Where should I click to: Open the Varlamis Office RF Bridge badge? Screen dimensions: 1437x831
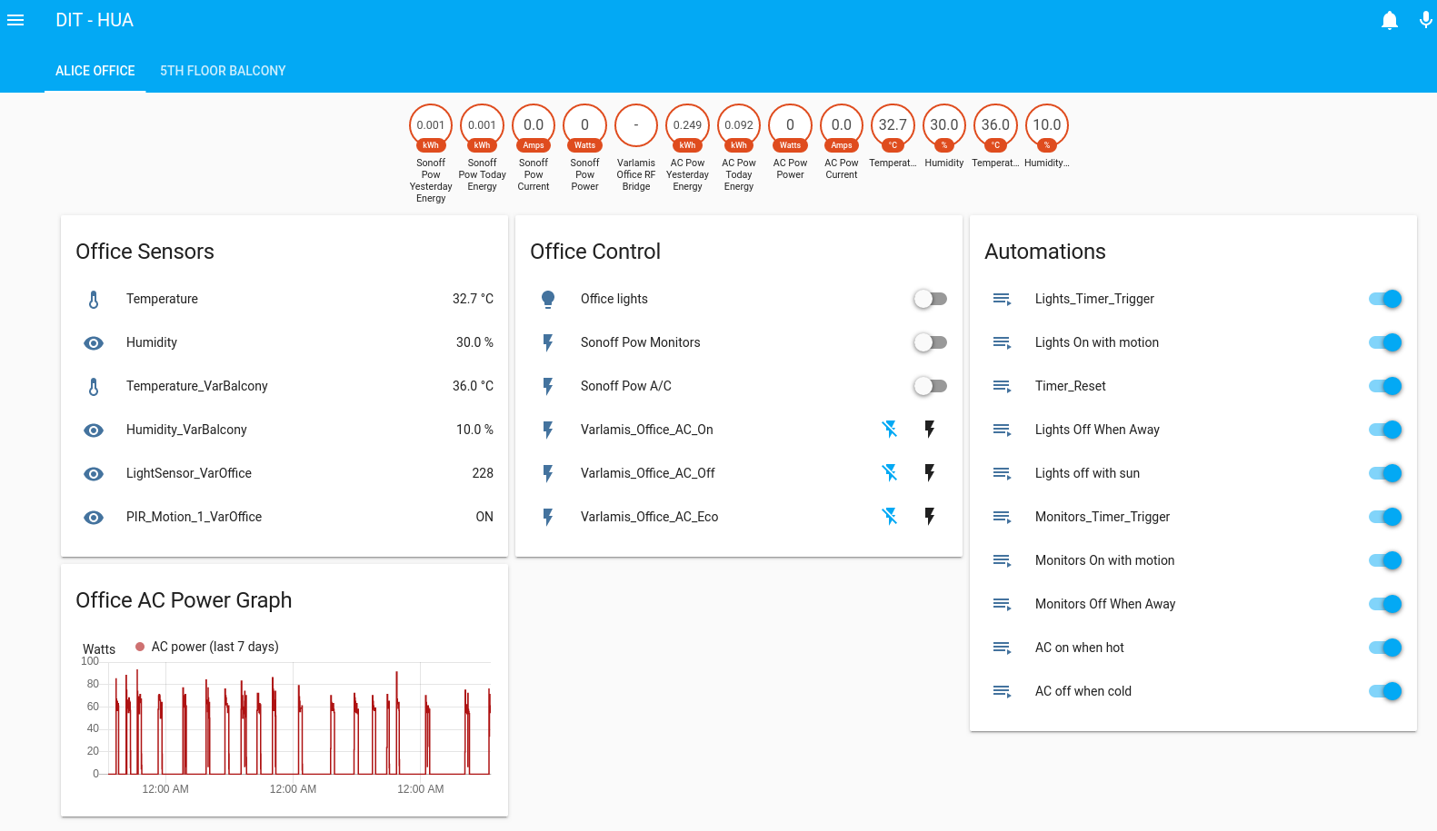[635, 126]
